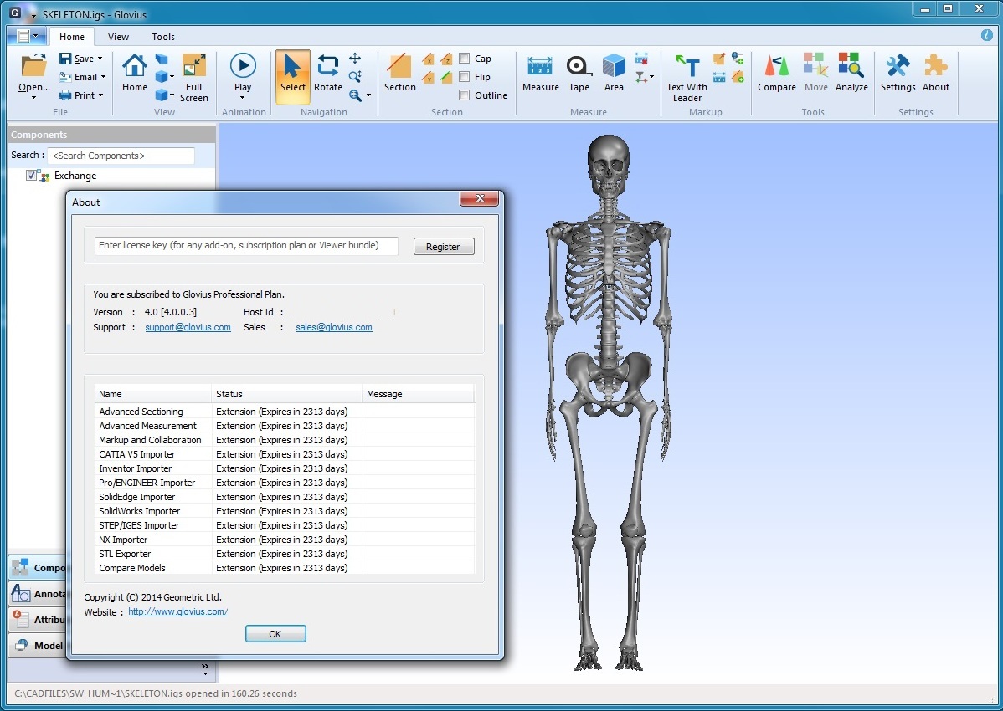Click the Email icon in File group
This screenshot has height=711, width=1003.
(65, 77)
